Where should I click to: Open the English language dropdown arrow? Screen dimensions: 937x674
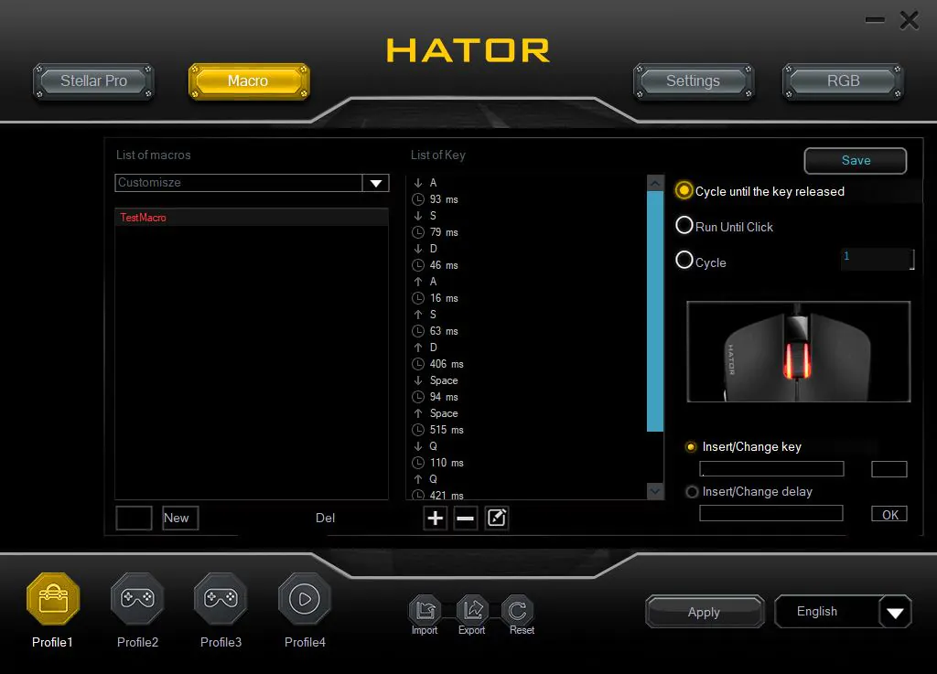coord(895,612)
